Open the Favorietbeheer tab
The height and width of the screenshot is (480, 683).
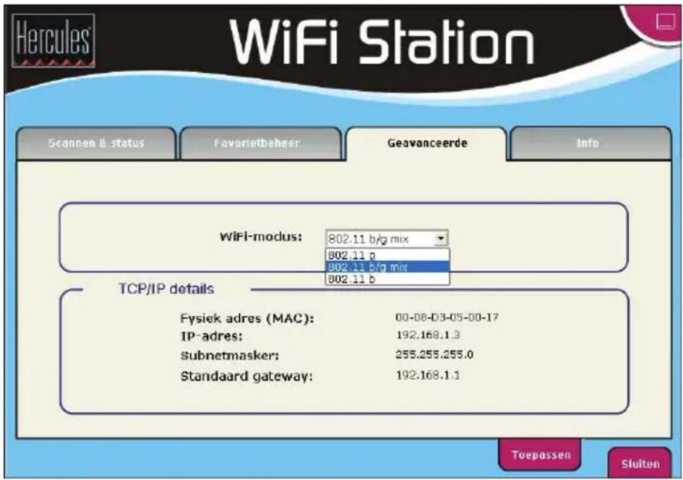pos(260,144)
